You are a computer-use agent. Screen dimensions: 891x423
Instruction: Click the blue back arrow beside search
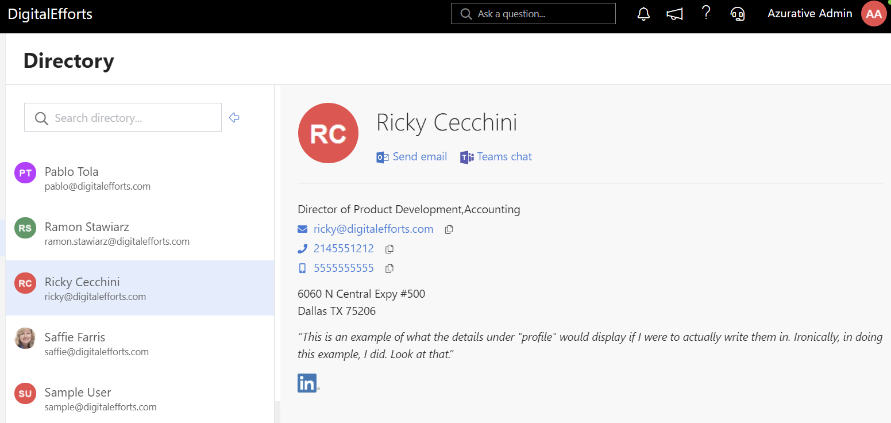[234, 118]
